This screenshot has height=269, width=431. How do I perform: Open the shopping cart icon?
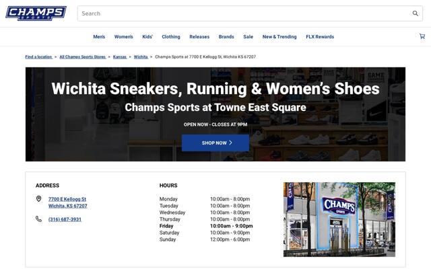click(x=422, y=36)
